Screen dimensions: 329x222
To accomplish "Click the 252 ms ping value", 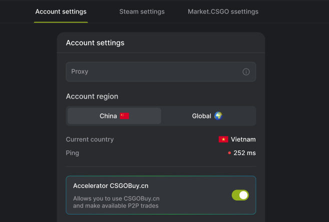I will (245, 153).
